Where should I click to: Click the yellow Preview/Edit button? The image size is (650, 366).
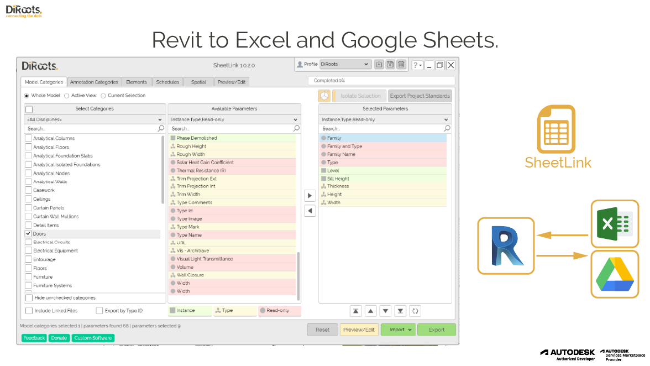click(359, 330)
